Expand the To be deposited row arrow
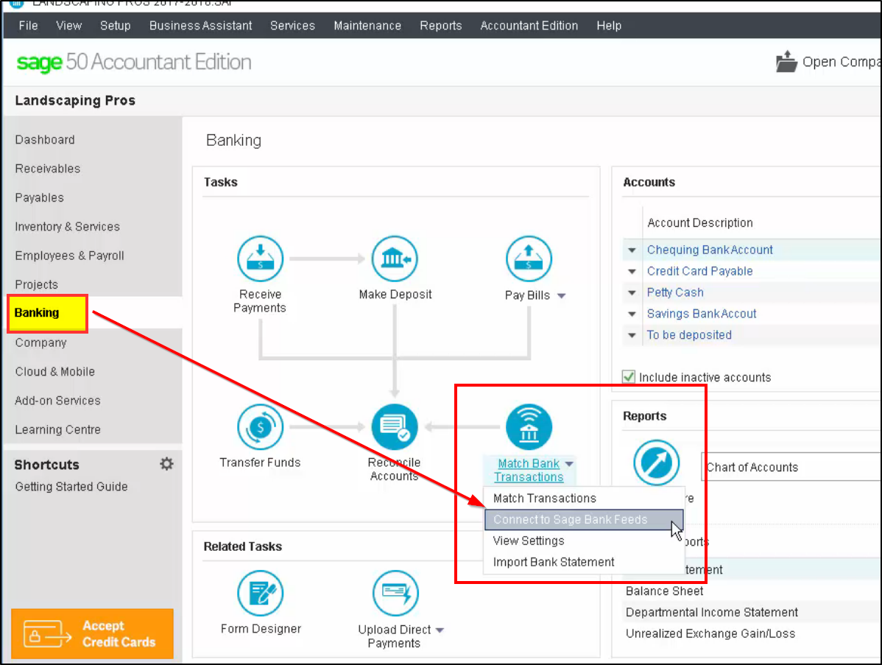 point(632,336)
